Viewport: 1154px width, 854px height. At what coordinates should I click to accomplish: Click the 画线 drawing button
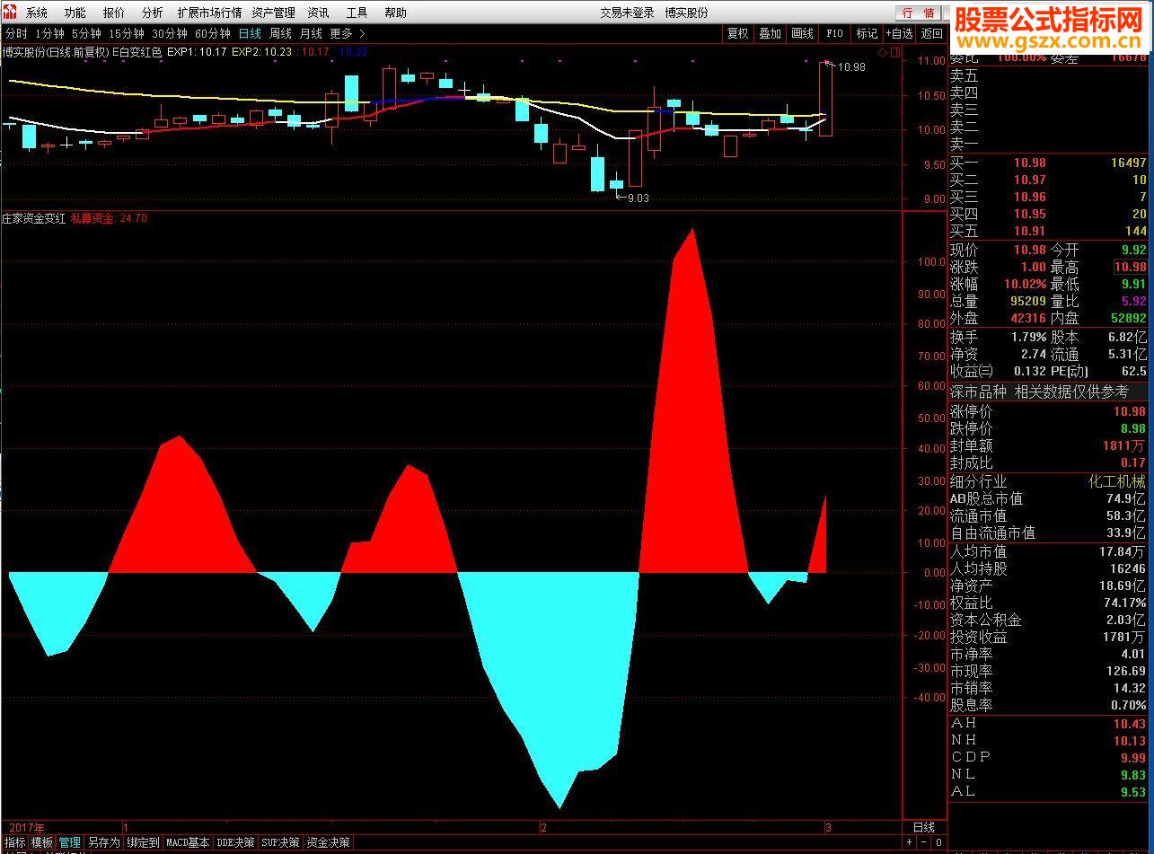(802, 33)
